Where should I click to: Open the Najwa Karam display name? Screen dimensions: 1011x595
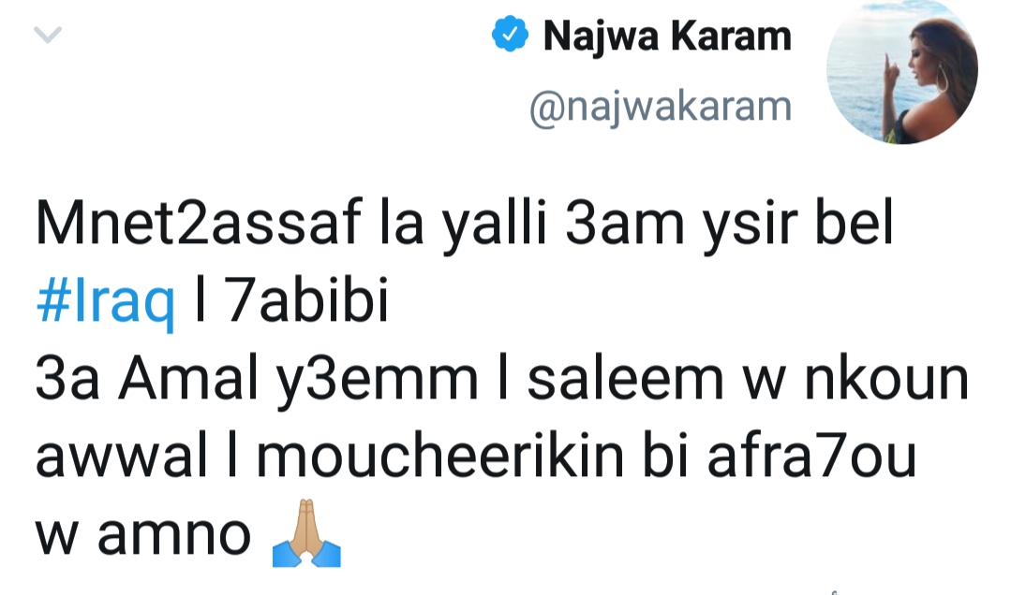[x=667, y=37]
